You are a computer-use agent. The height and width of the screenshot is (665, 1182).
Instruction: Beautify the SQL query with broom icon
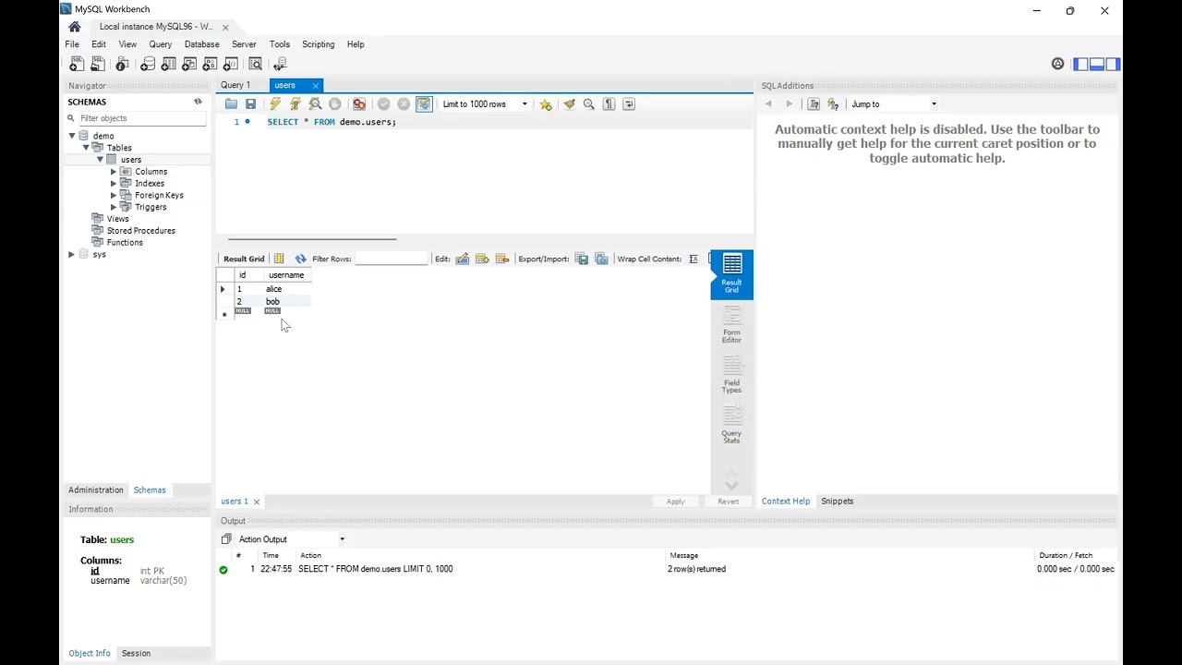point(569,104)
